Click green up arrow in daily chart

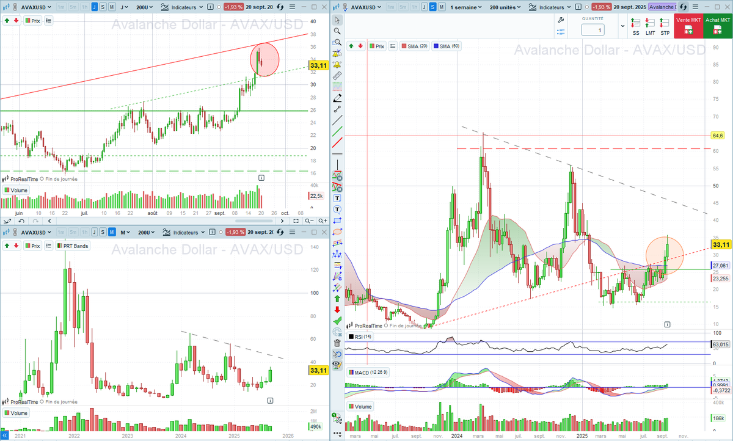click(7, 20)
